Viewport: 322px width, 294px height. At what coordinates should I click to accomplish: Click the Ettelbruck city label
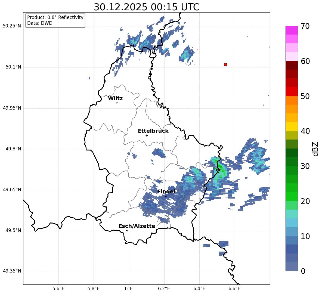click(x=153, y=131)
